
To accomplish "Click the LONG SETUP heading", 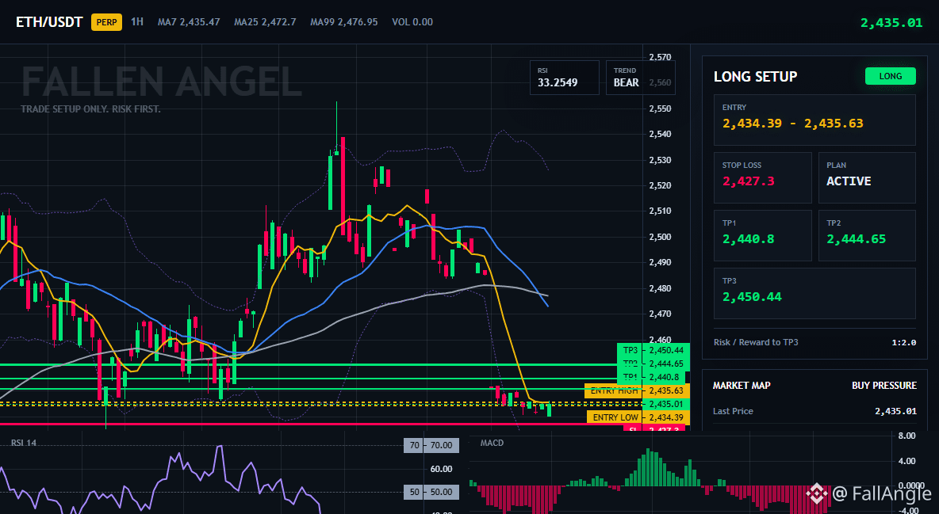I will tap(755, 77).
